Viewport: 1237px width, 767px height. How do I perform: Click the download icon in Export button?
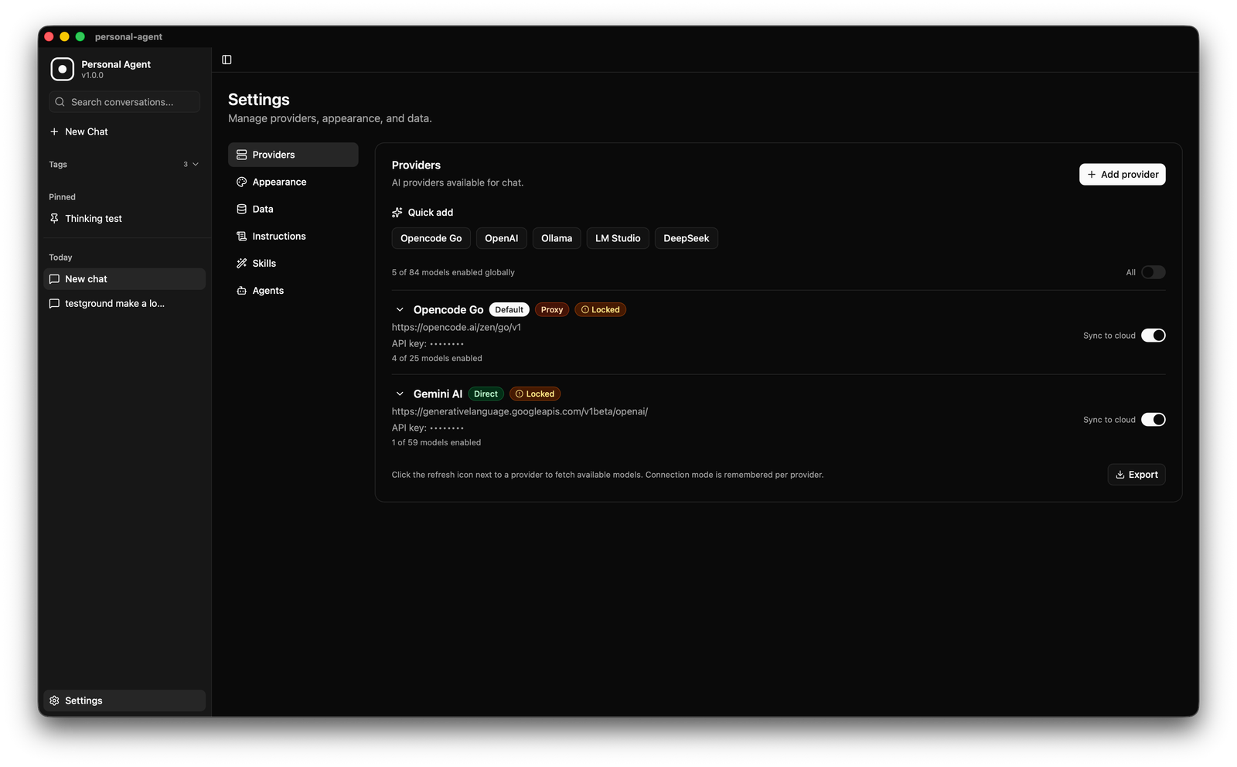tap(1119, 475)
